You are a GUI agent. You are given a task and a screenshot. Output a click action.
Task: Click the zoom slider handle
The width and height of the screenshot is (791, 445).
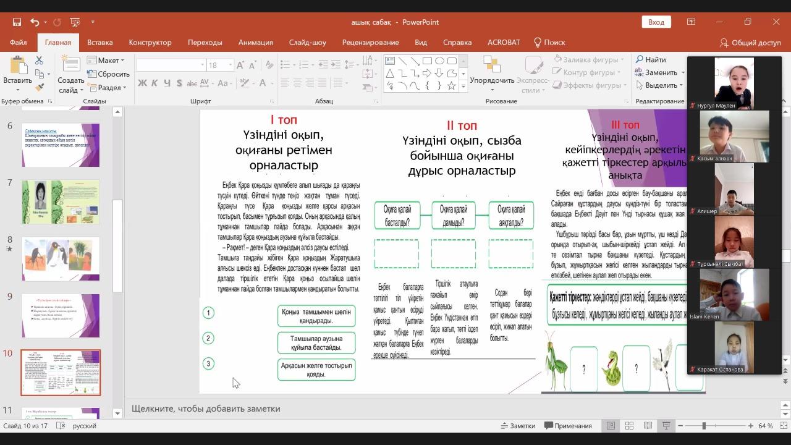(703, 426)
